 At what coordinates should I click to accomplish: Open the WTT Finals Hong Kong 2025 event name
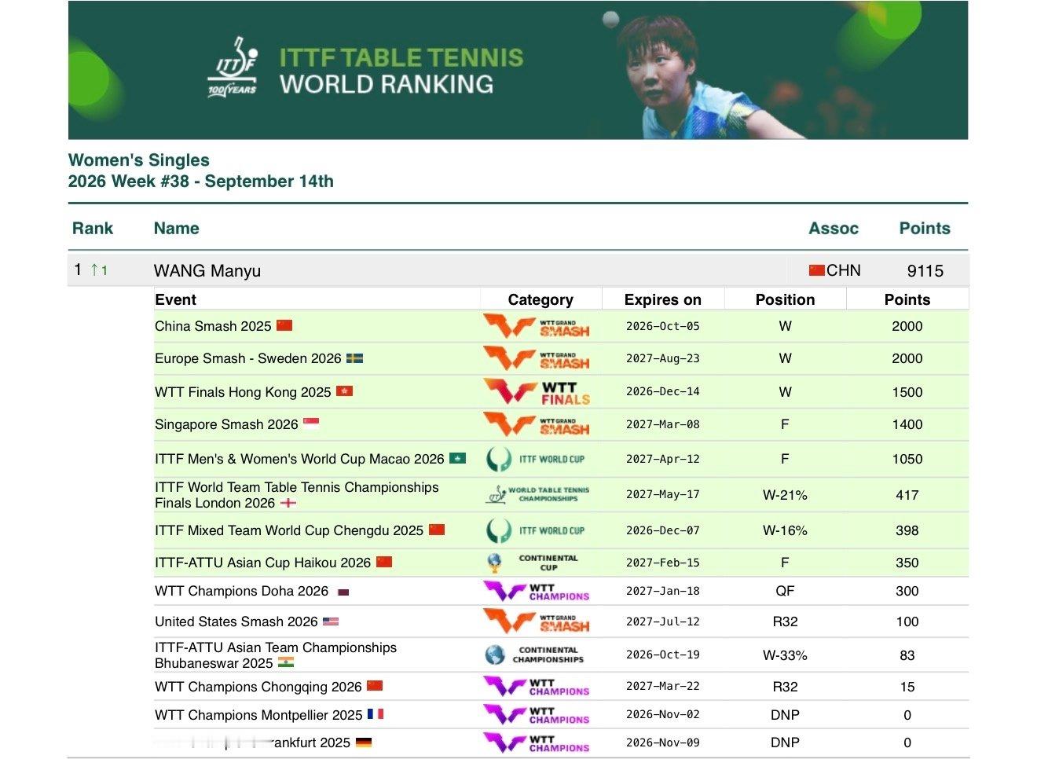click(243, 392)
